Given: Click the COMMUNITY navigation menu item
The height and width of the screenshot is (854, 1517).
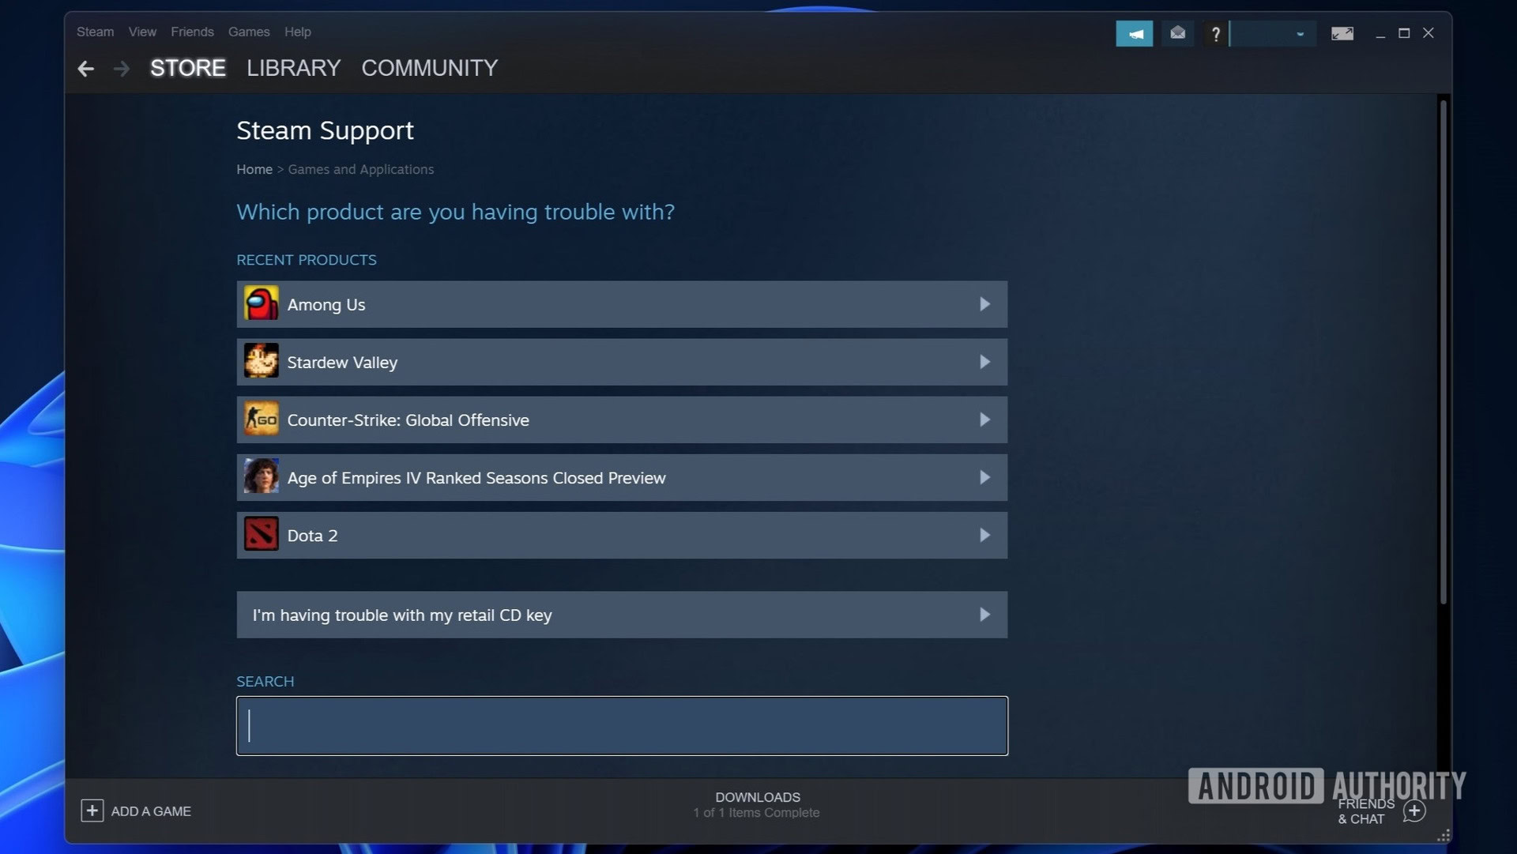Looking at the screenshot, I should pos(429,66).
